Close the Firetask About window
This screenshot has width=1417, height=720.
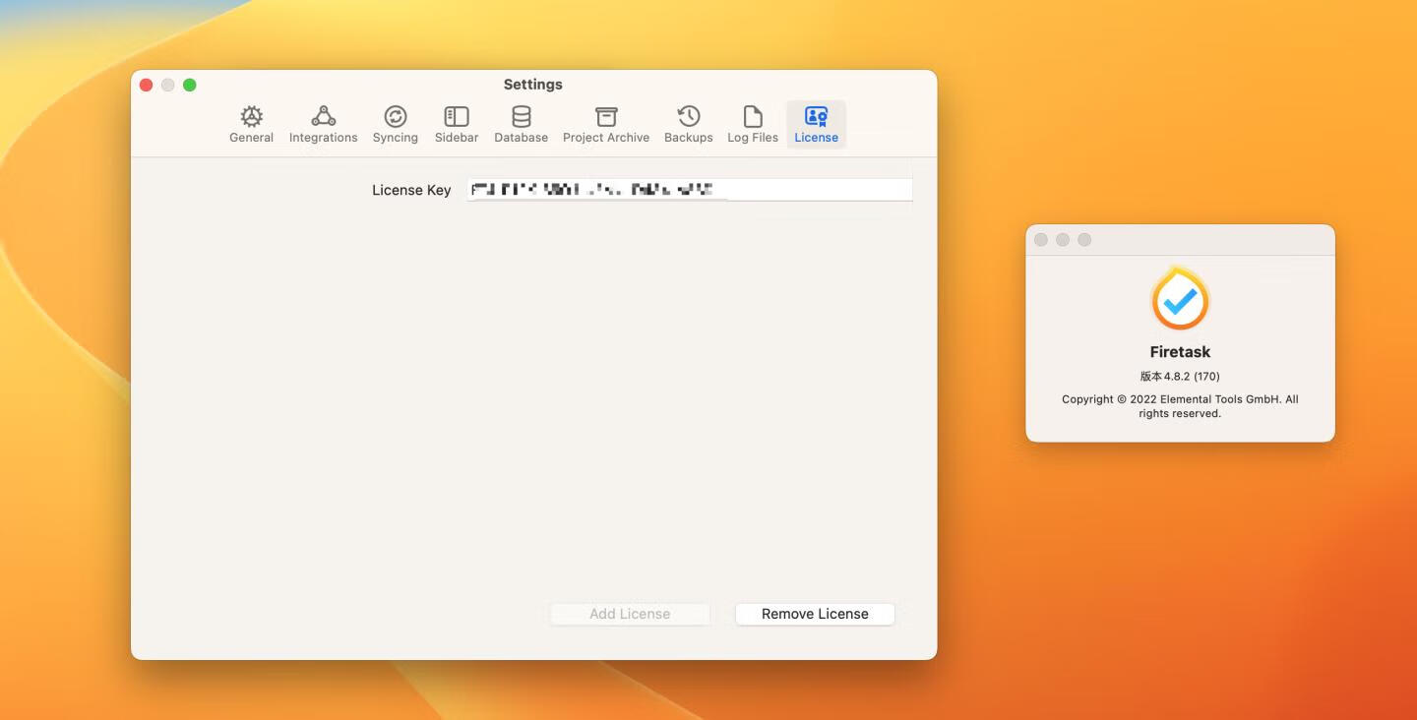click(x=1041, y=240)
